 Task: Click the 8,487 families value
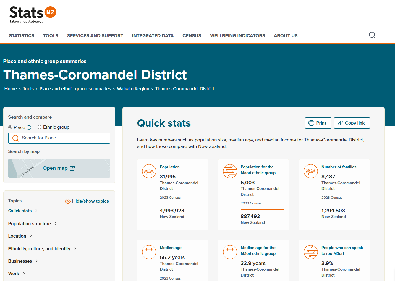point(328,177)
